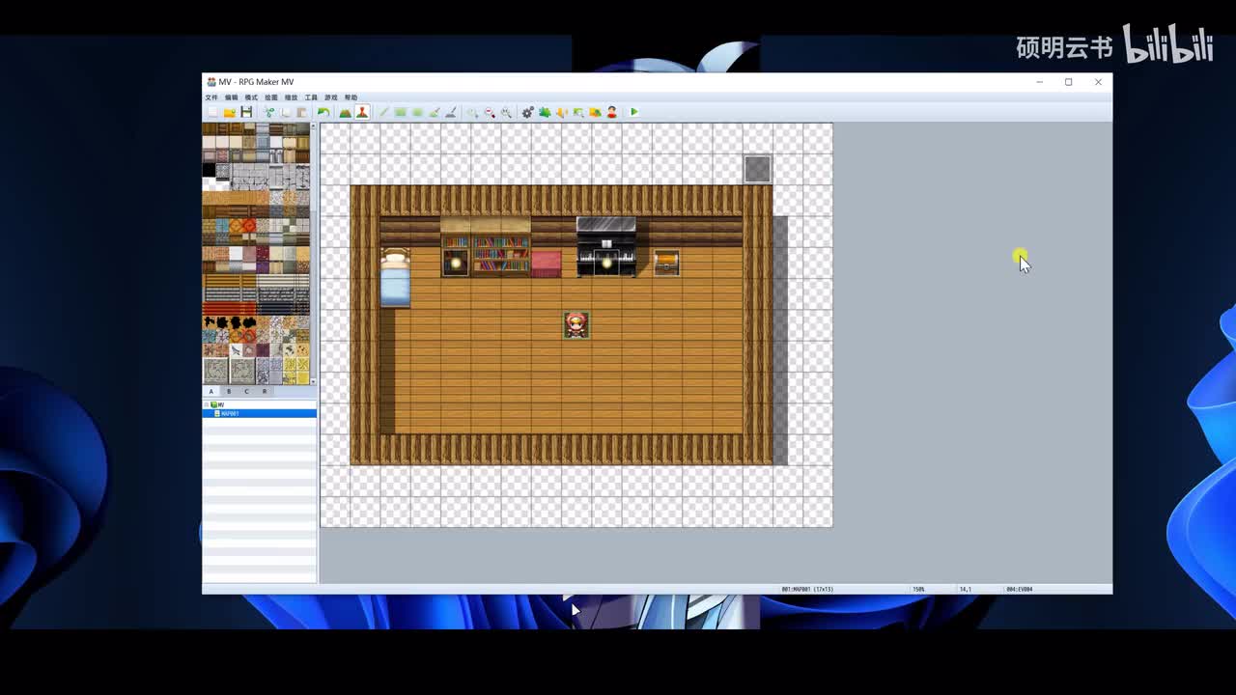Create a new project with the blank page icon
The image size is (1236, 695).
coord(213,112)
